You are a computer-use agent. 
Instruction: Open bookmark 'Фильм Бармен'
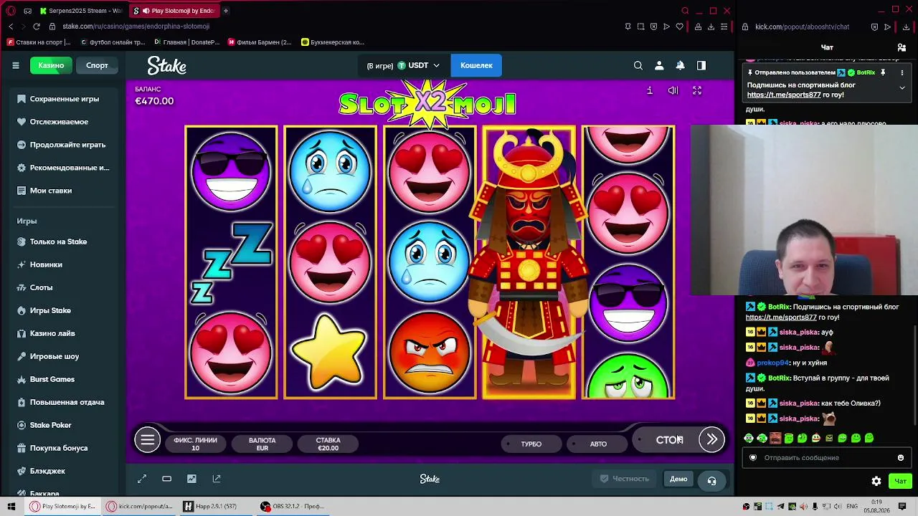260,42
